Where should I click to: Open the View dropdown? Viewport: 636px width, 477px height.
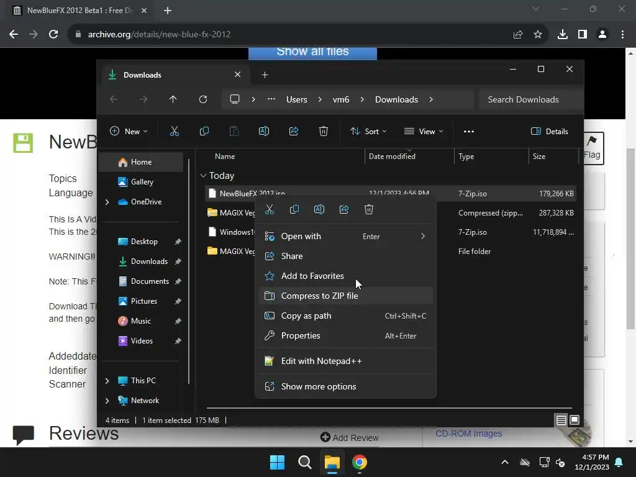coord(424,132)
